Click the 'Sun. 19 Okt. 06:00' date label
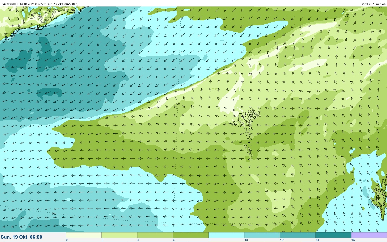 (x=21, y=237)
